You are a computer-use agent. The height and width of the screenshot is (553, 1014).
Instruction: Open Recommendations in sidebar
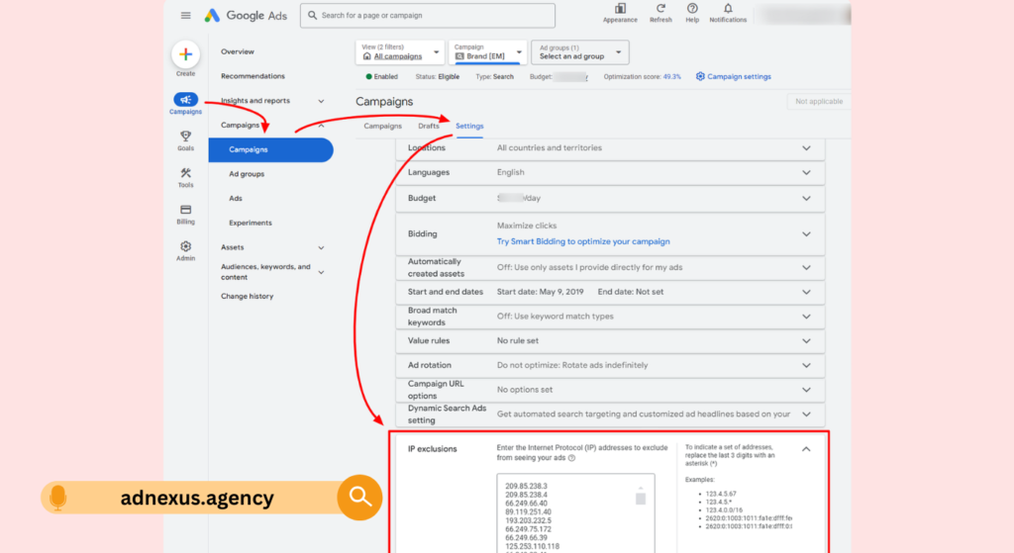coord(253,76)
